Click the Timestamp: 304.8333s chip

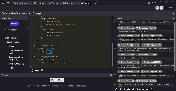(152, 36)
